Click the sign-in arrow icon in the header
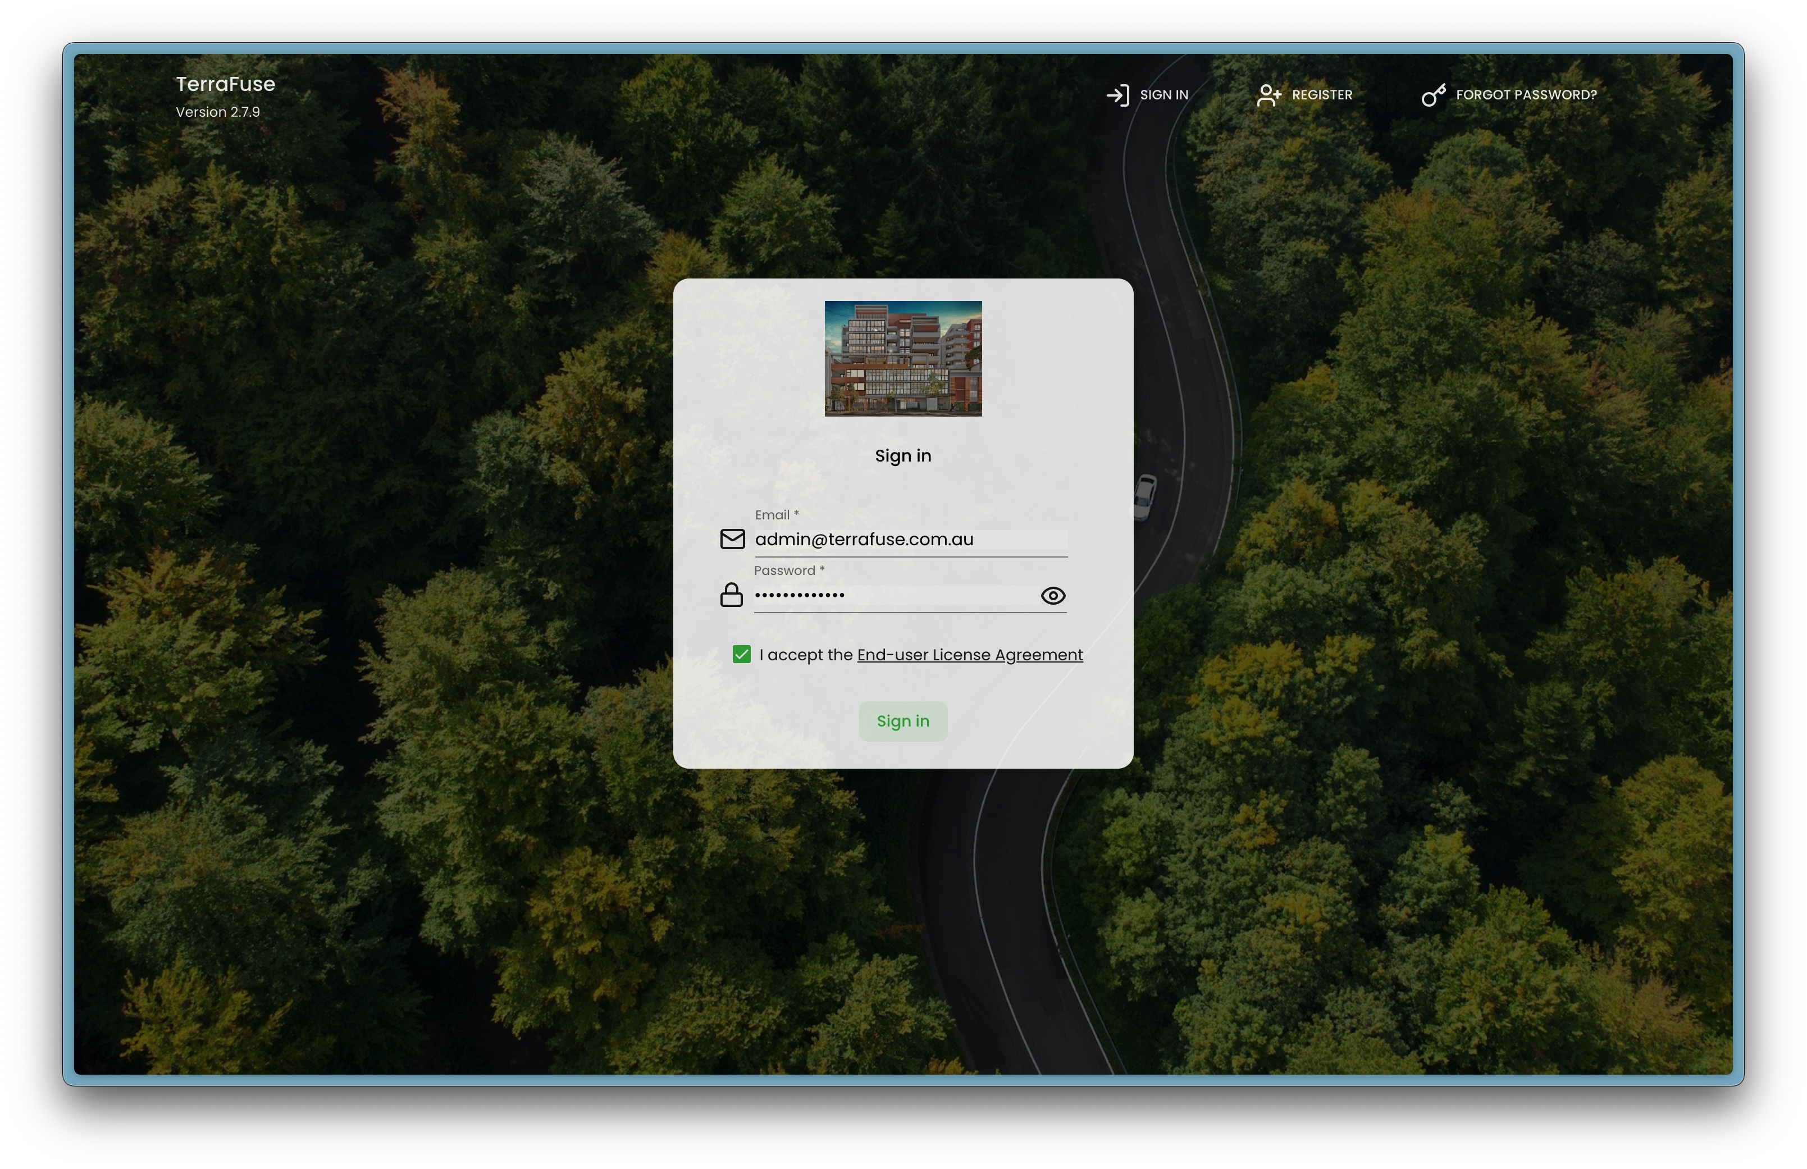 1119,94
